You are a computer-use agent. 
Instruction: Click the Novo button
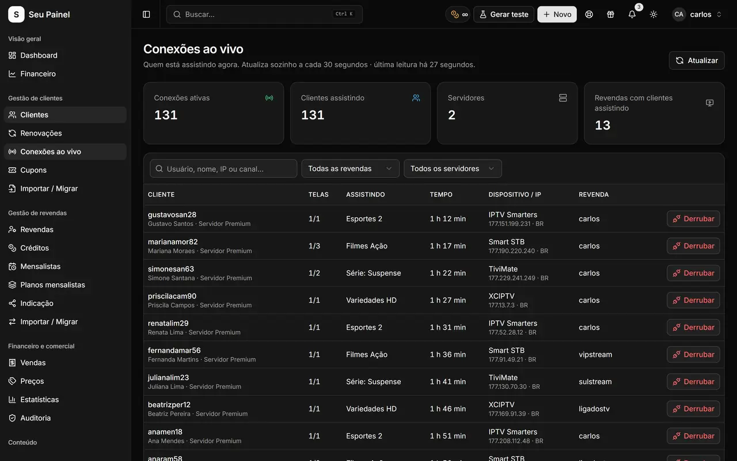click(557, 14)
